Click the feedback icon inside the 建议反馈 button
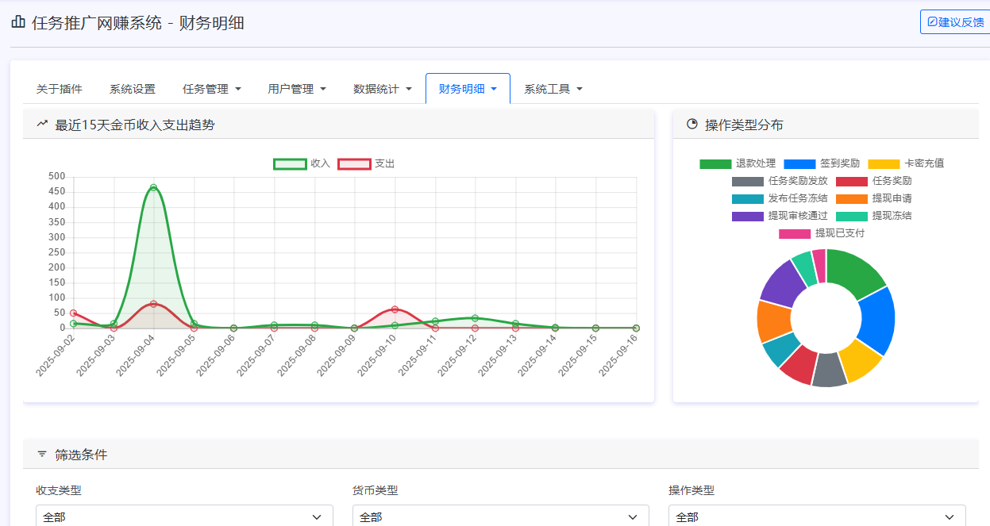This screenshot has width=990, height=526. pyautogui.click(x=933, y=21)
